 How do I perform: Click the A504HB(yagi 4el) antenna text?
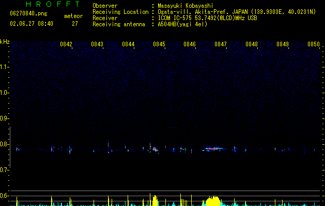[x=182, y=24]
